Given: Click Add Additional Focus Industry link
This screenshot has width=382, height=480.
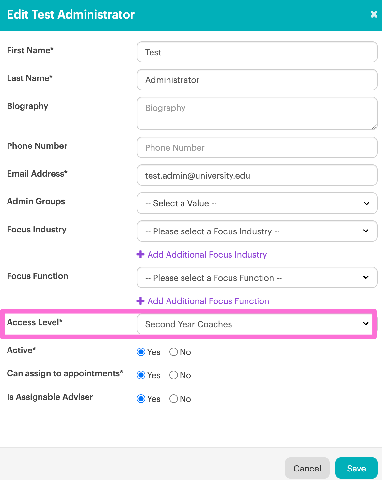Looking at the screenshot, I should 207,254.
